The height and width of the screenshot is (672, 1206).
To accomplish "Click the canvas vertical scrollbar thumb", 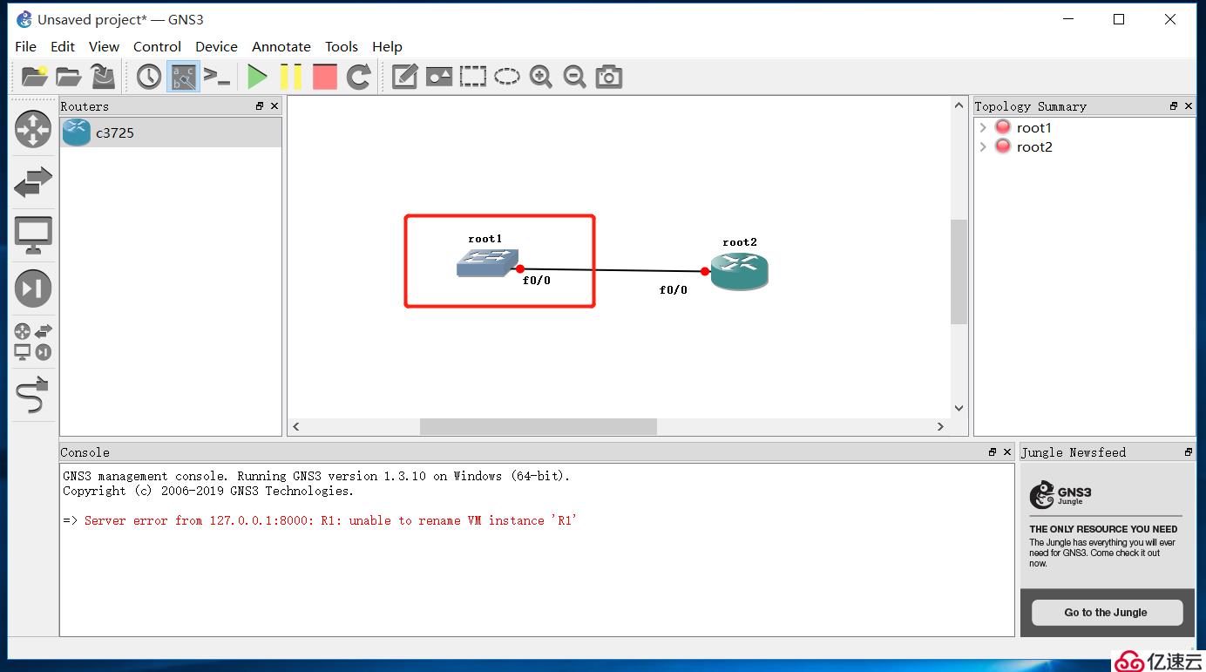I will pyautogui.click(x=959, y=272).
